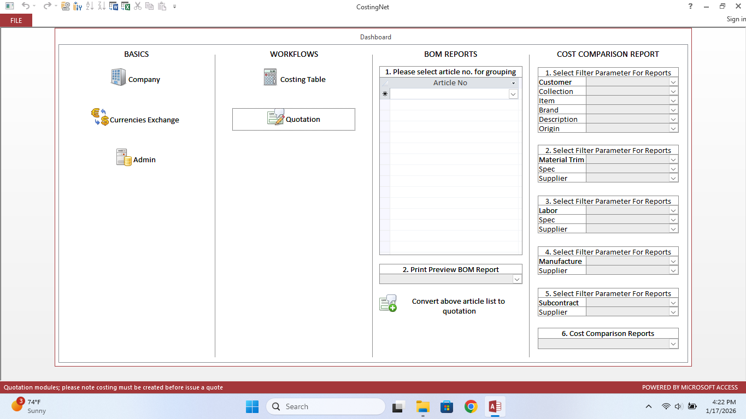Open the Company module icon
746x419 pixels.
[118, 78]
